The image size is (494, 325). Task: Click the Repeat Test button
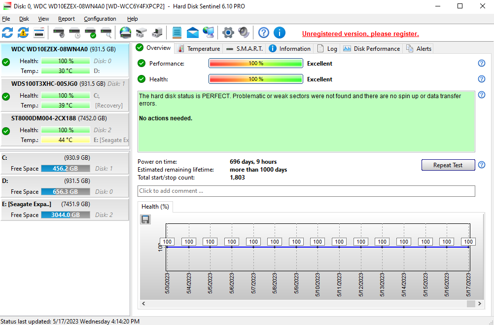(448, 165)
